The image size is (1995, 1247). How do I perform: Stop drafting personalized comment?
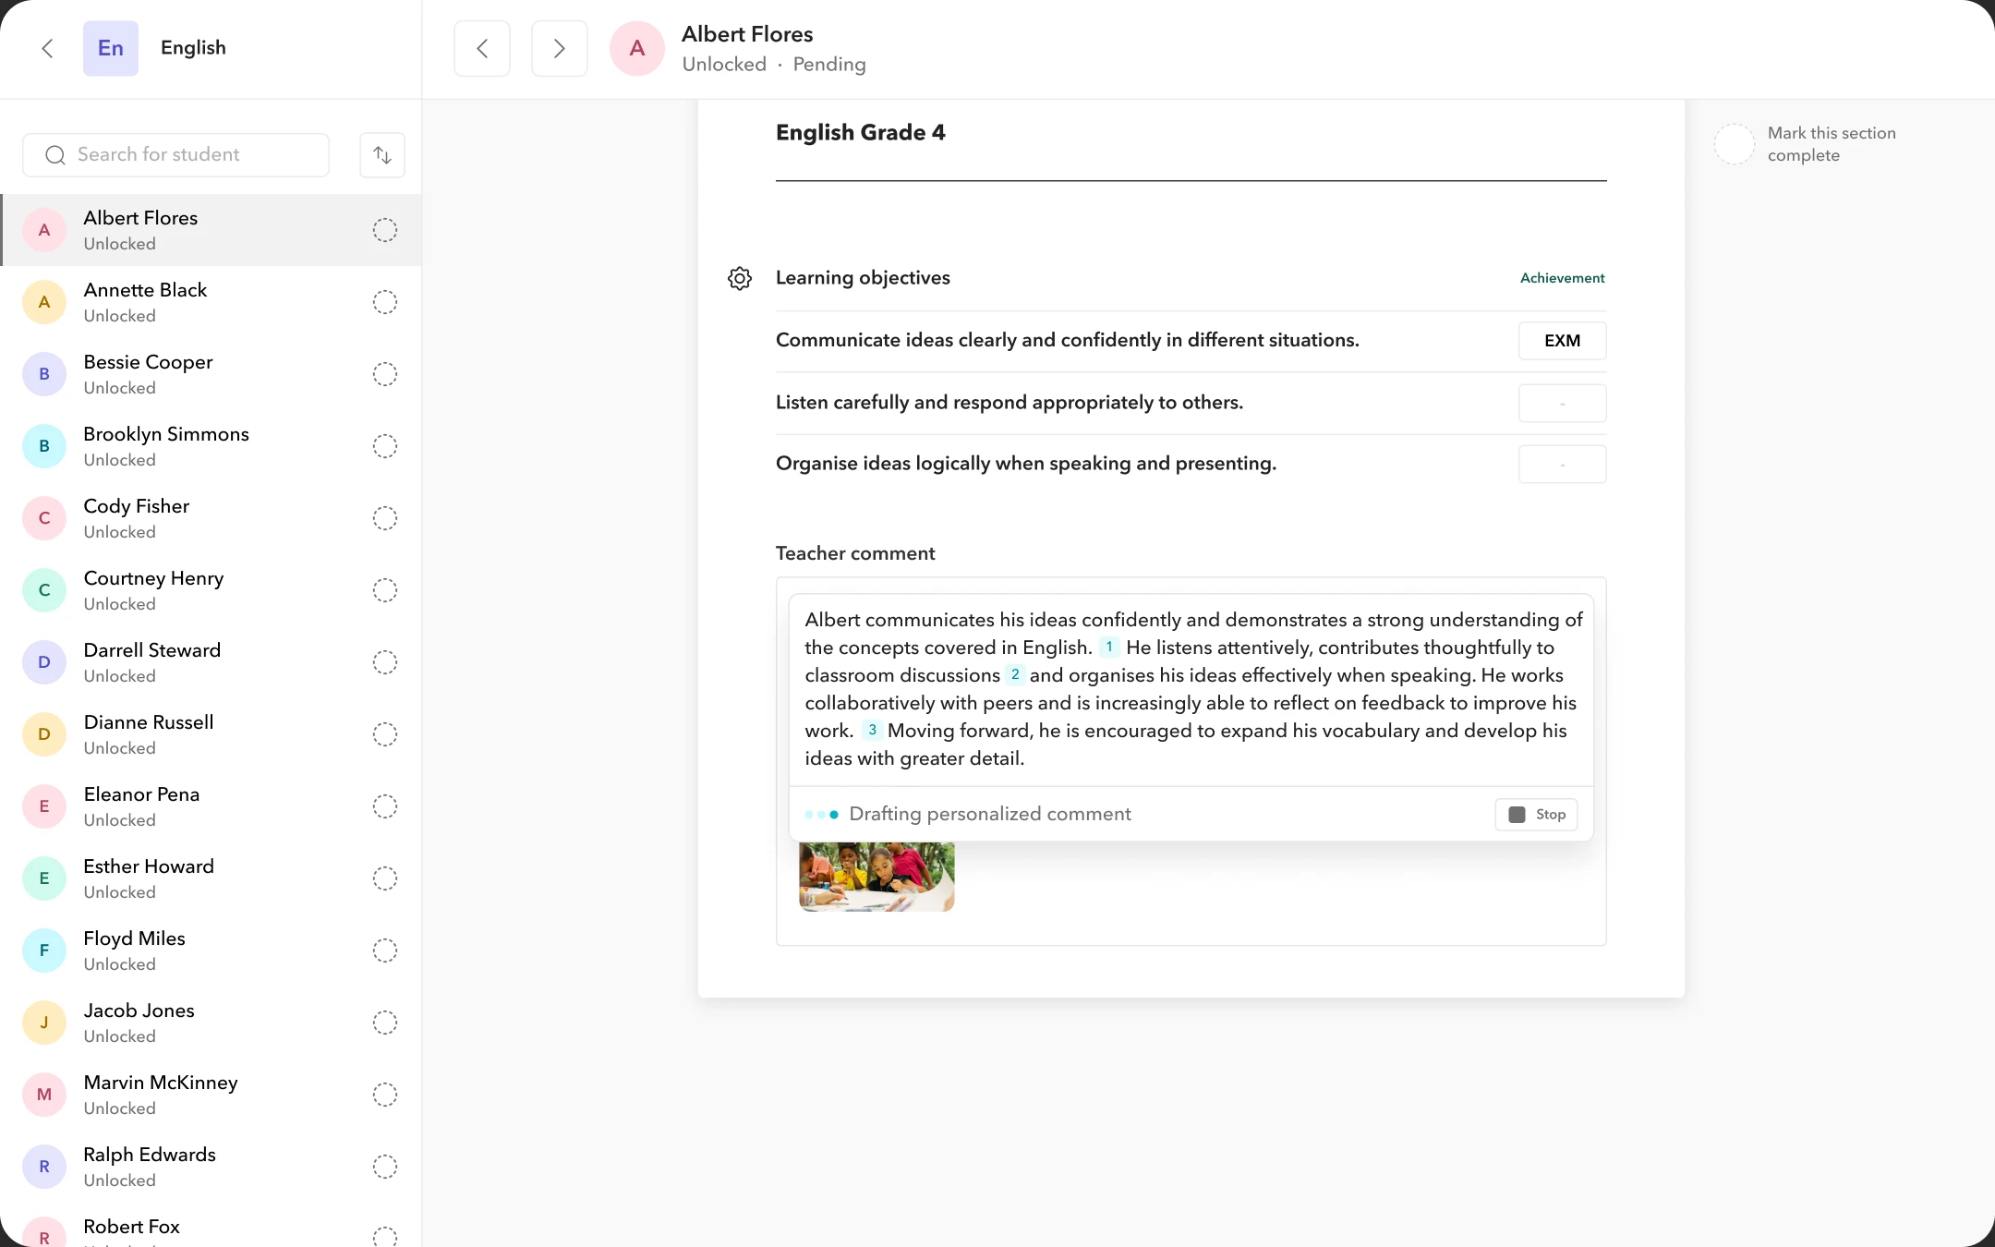click(1536, 814)
